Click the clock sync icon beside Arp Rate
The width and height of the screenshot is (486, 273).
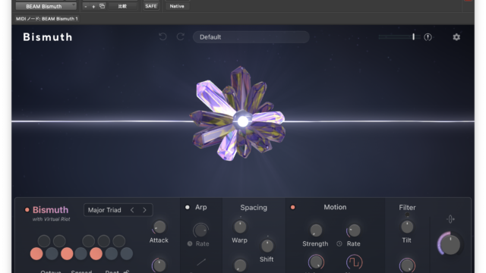point(190,244)
